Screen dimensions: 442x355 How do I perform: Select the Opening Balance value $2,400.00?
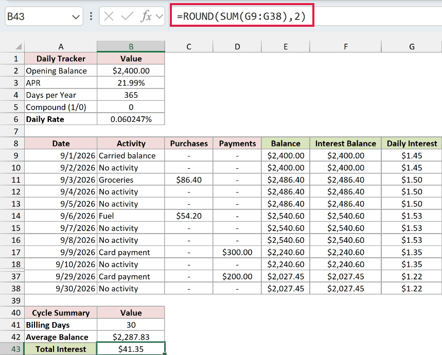coord(131,70)
